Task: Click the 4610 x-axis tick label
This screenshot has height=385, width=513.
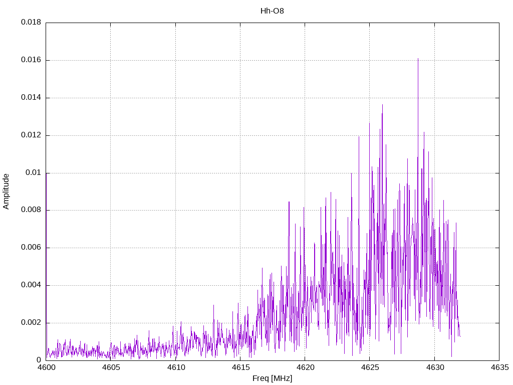Action: coord(175,367)
